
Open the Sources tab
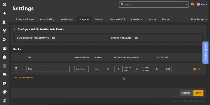click(x=152, y=19)
